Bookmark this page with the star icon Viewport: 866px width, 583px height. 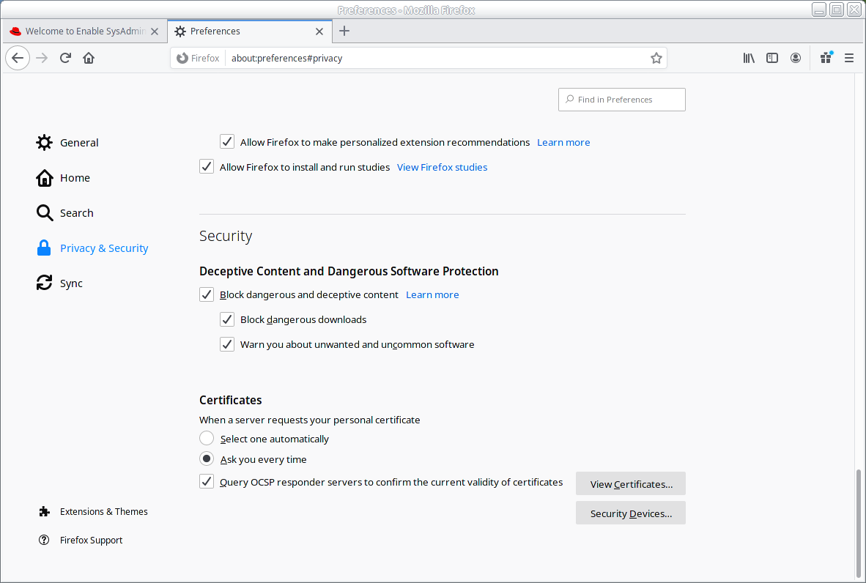[656, 58]
